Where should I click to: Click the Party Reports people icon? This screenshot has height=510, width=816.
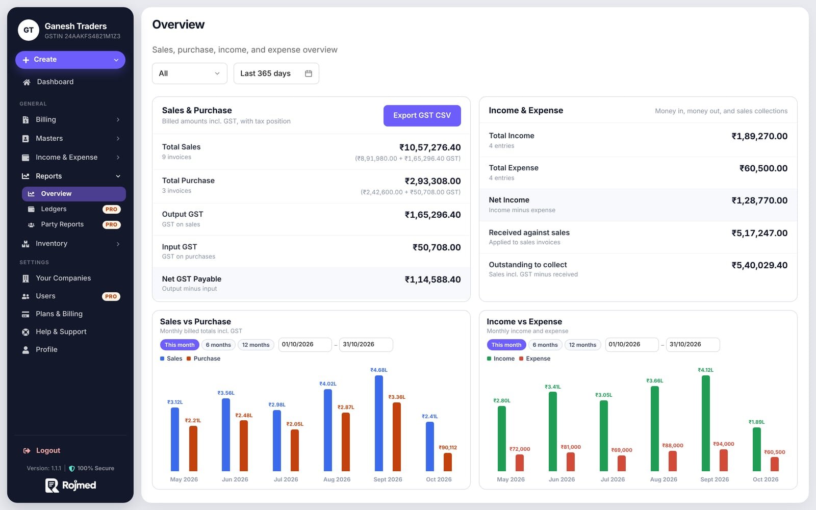pyautogui.click(x=31, y=224)
